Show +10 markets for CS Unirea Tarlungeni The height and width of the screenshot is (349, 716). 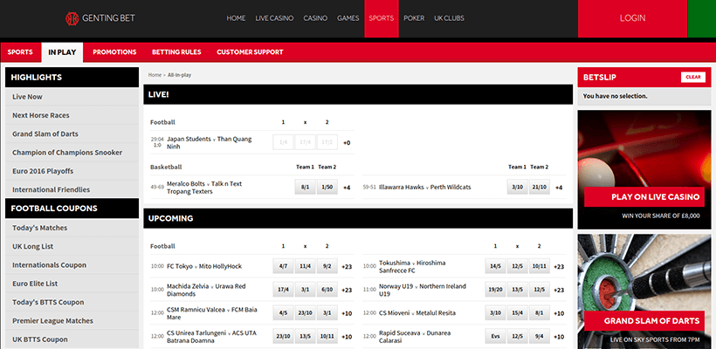point(347,337)
